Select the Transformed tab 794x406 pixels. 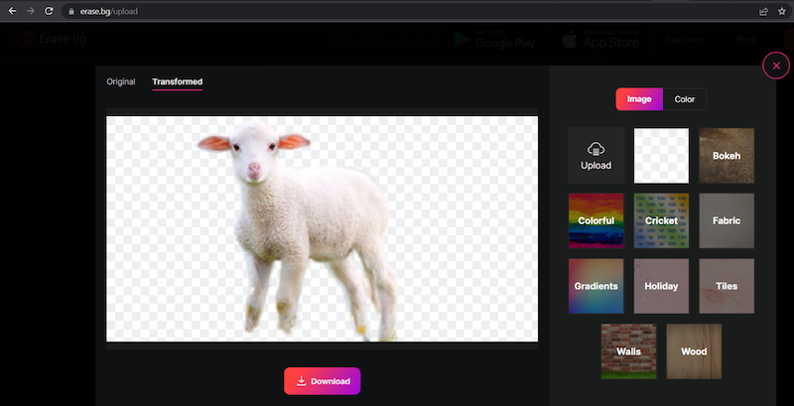(178, 82)
